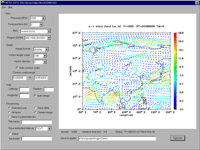Focus the Save to path field
The height and width of the screenshot is (150, 200).
(117, 139)
